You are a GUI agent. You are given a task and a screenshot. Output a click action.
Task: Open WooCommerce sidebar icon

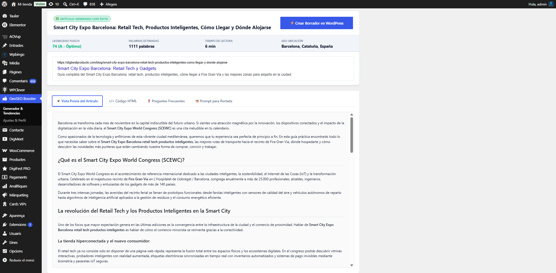(5, 151)
